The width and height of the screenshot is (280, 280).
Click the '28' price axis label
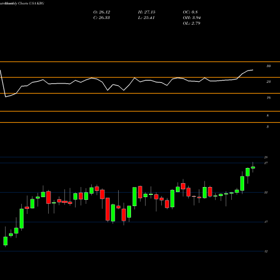coord(266,157)
